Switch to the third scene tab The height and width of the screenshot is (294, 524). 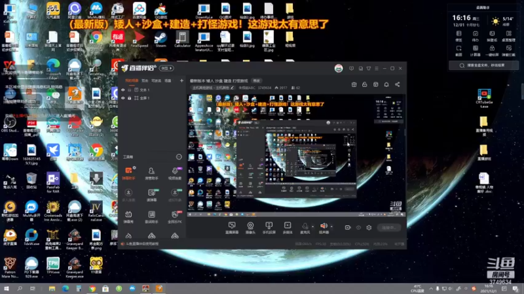point(156,80)
